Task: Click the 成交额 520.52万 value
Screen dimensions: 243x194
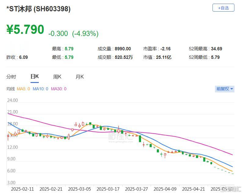Action: coord(124,57)
